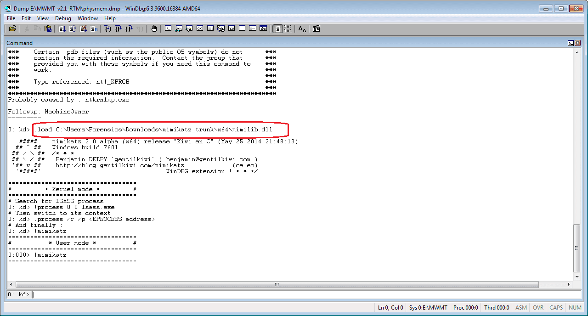Click the ASM status bar indicator
Viewport: 588px width, 316px height.
[x=521, y=308]
